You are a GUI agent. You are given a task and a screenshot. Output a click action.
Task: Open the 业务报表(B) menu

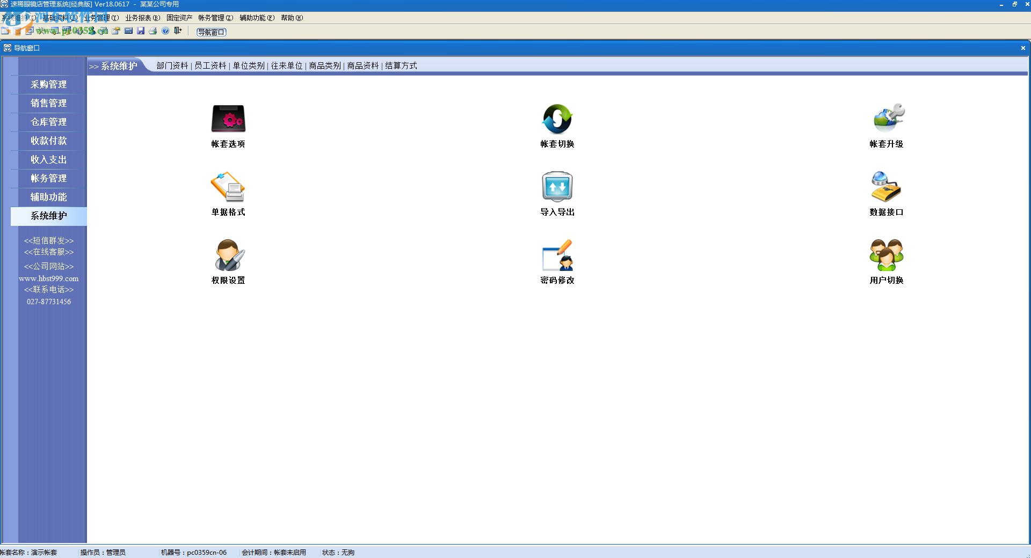point(142,18)
